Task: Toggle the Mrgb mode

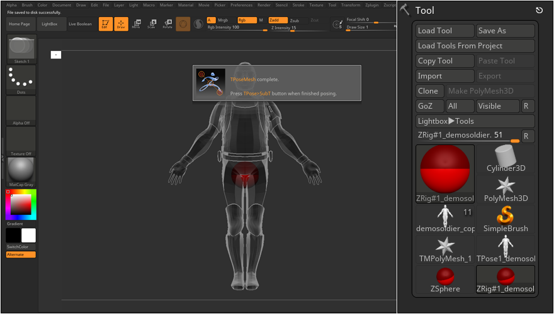Action: [223, 20]
